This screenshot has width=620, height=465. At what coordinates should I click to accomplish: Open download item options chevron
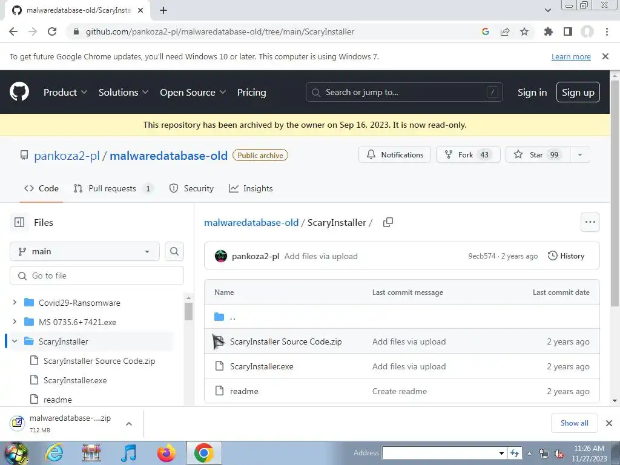click(129, 424)
